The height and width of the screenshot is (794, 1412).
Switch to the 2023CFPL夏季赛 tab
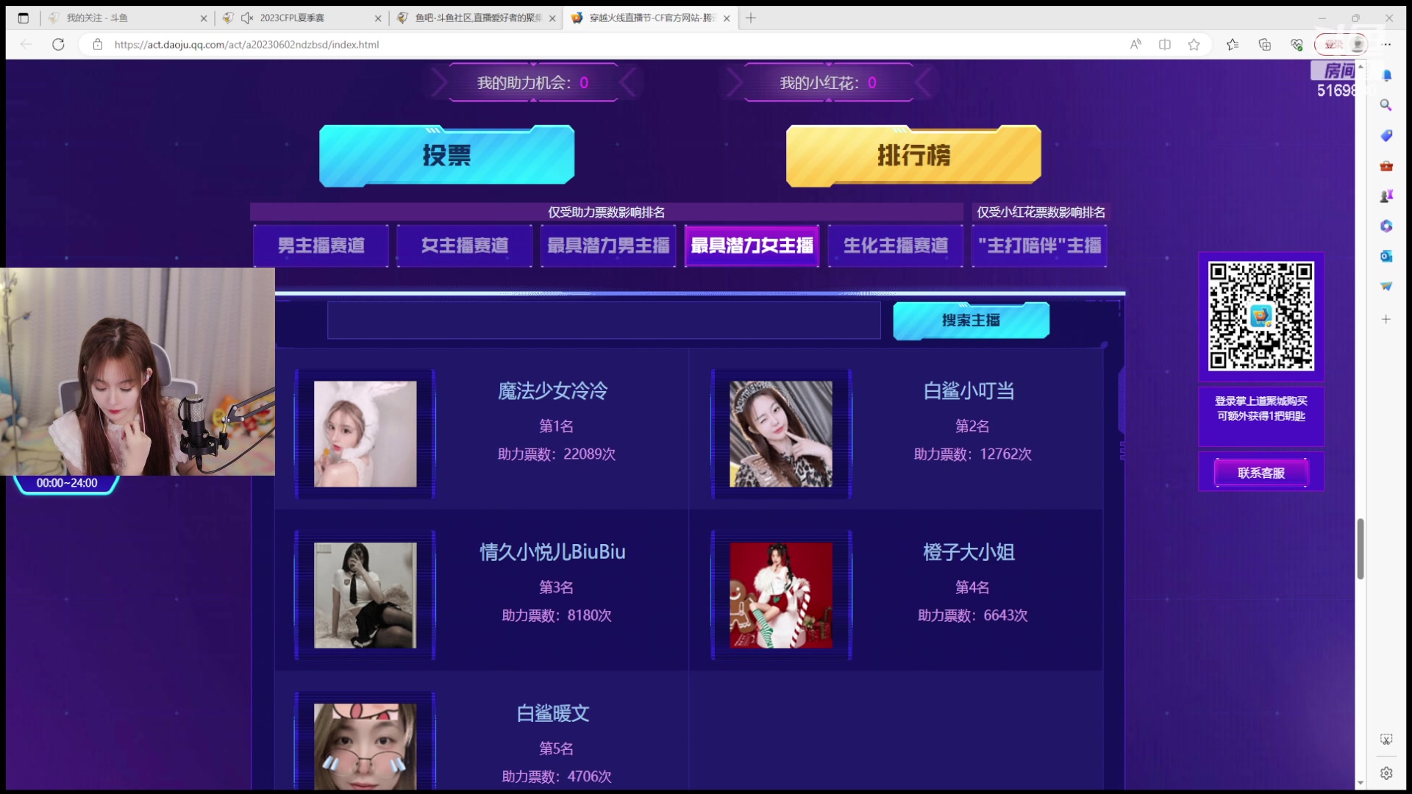click(302, 18)
